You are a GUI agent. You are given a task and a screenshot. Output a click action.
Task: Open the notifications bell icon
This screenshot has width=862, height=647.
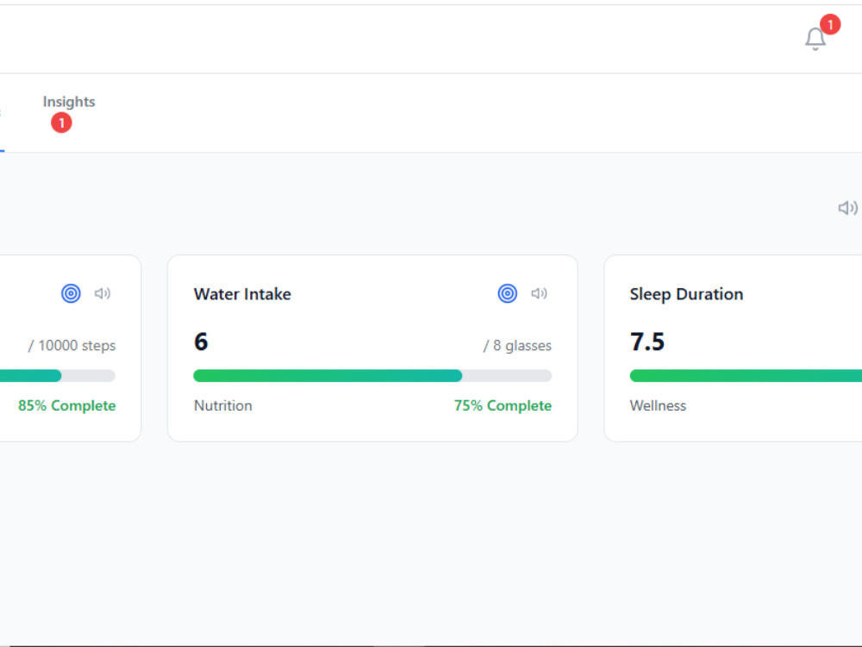(815, 39)
